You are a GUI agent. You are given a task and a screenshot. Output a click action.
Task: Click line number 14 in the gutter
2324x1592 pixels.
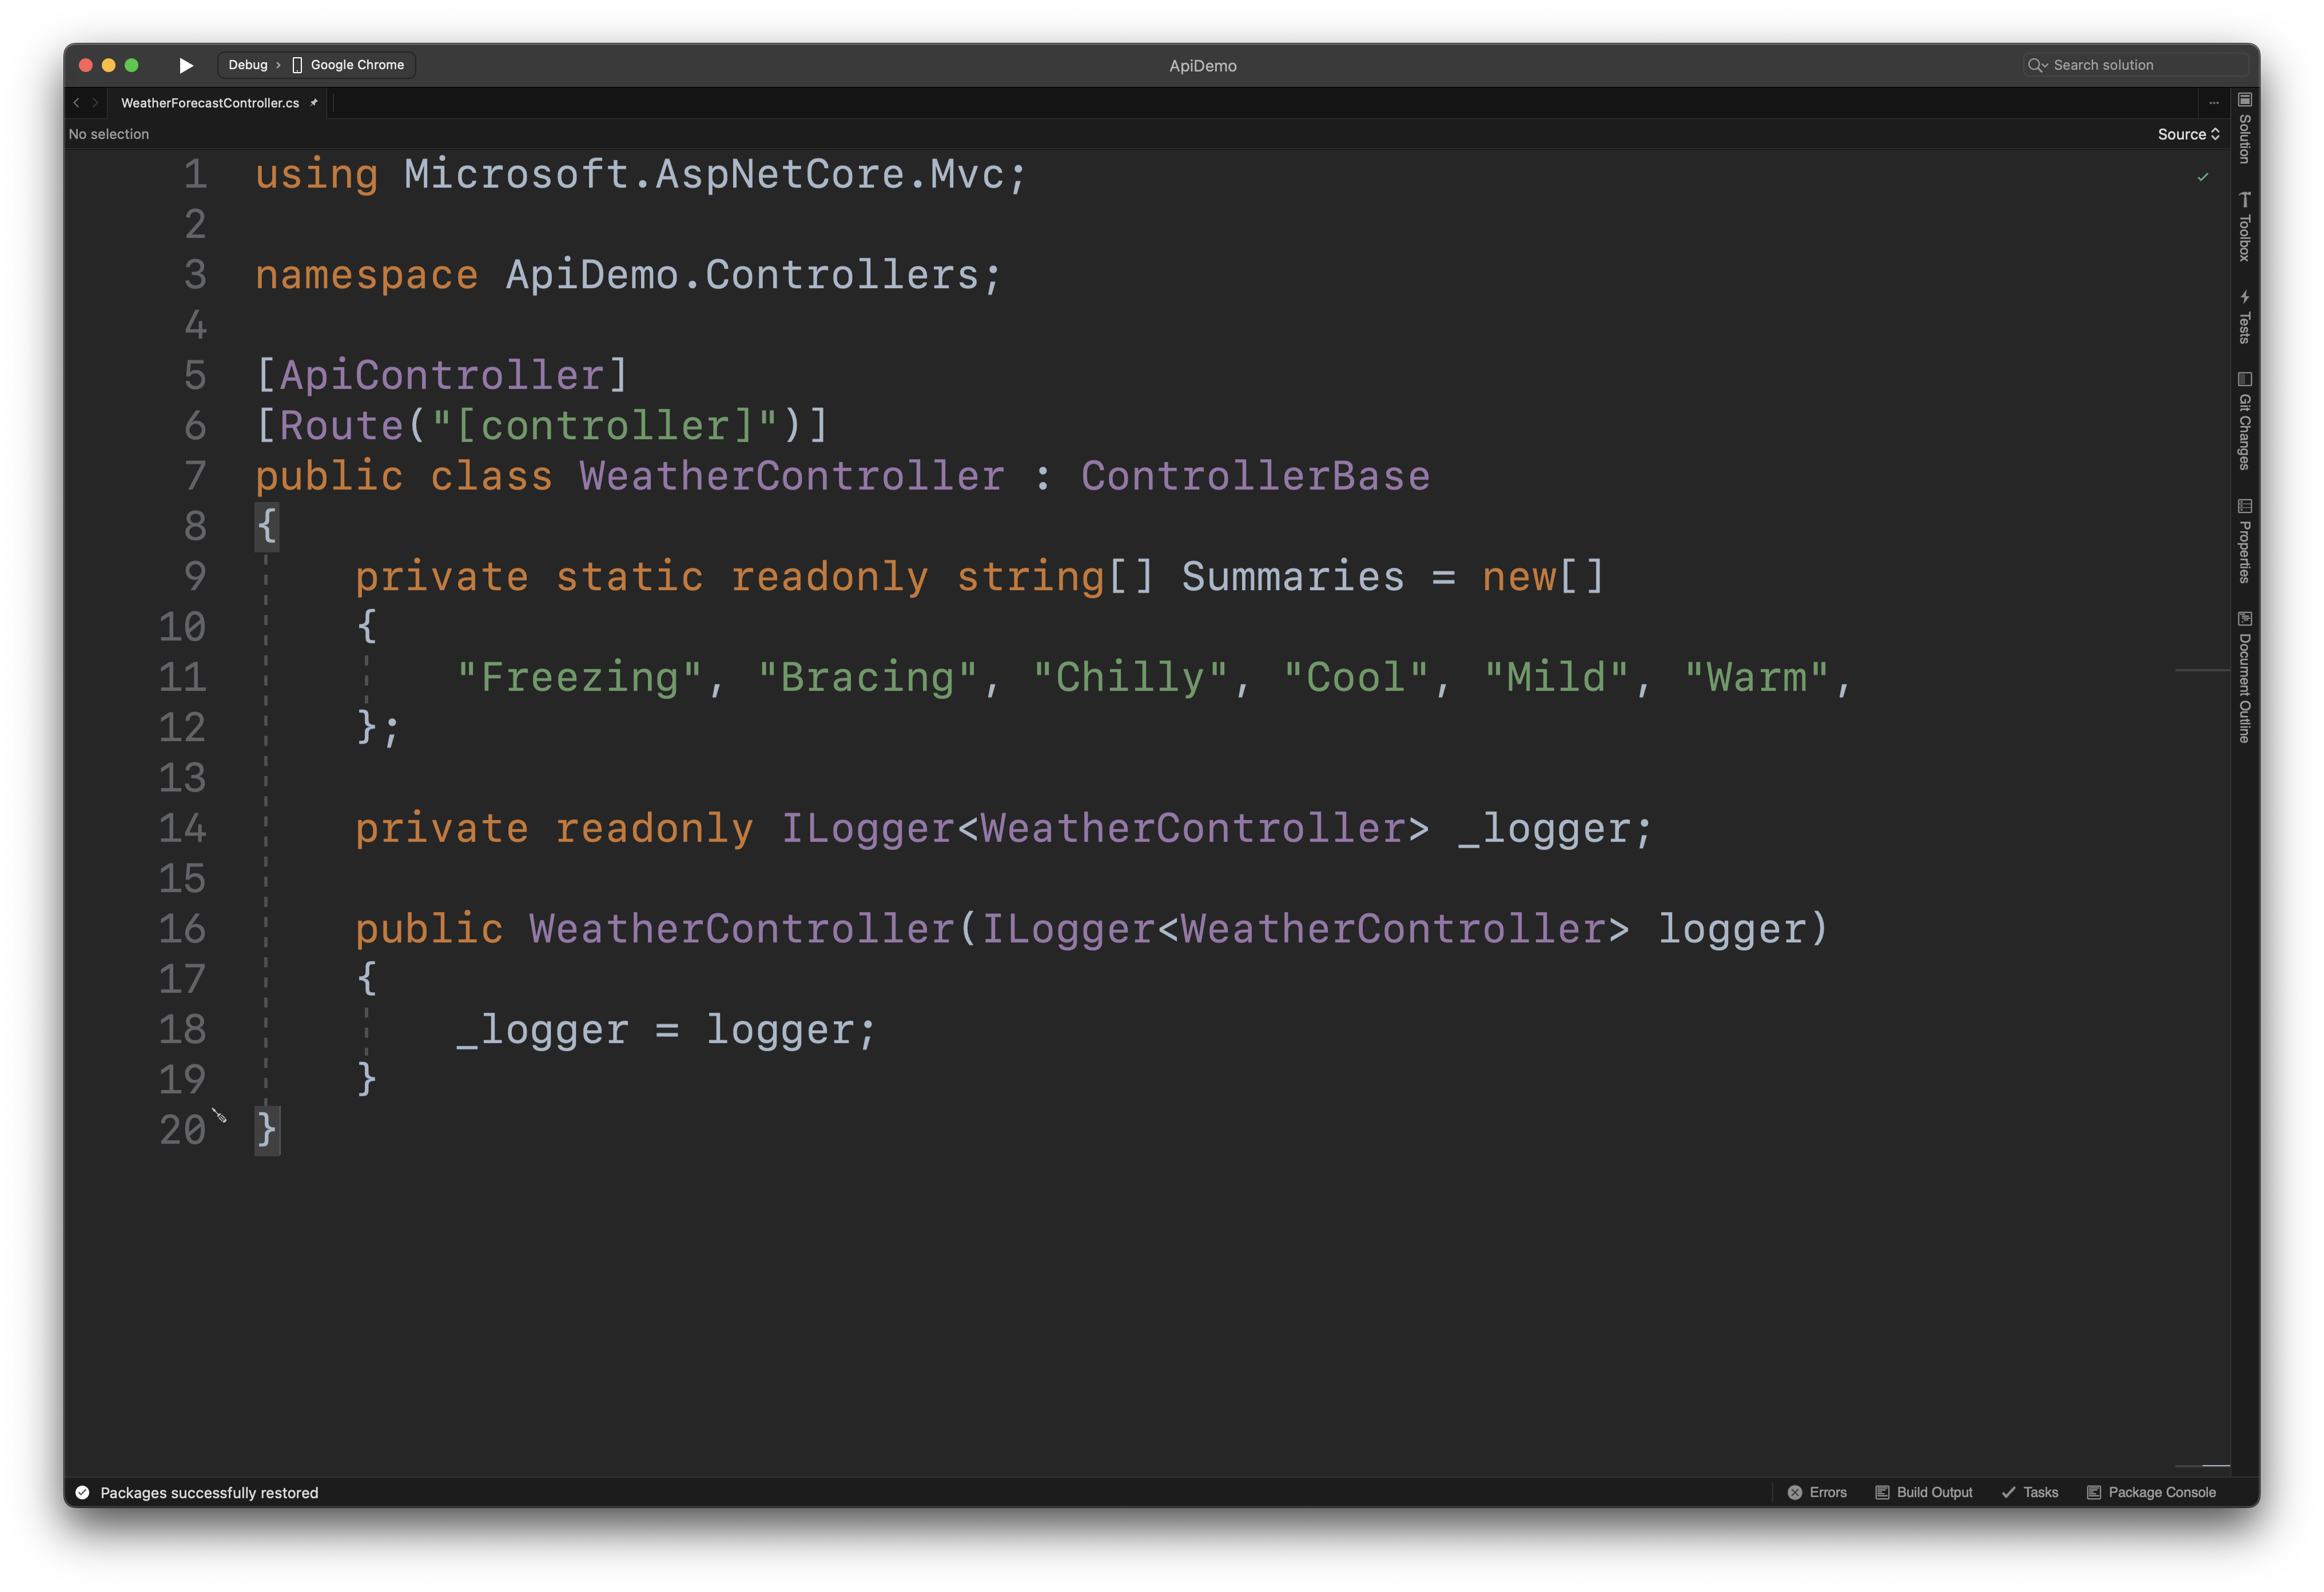coord(182,828)
